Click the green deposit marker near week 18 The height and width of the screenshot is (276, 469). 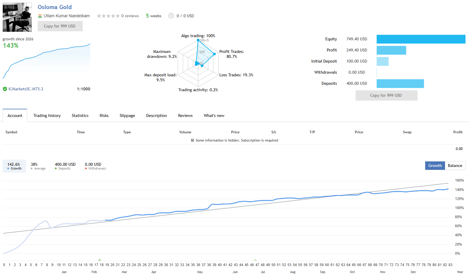pyautogui.click(x=100, y=260)
